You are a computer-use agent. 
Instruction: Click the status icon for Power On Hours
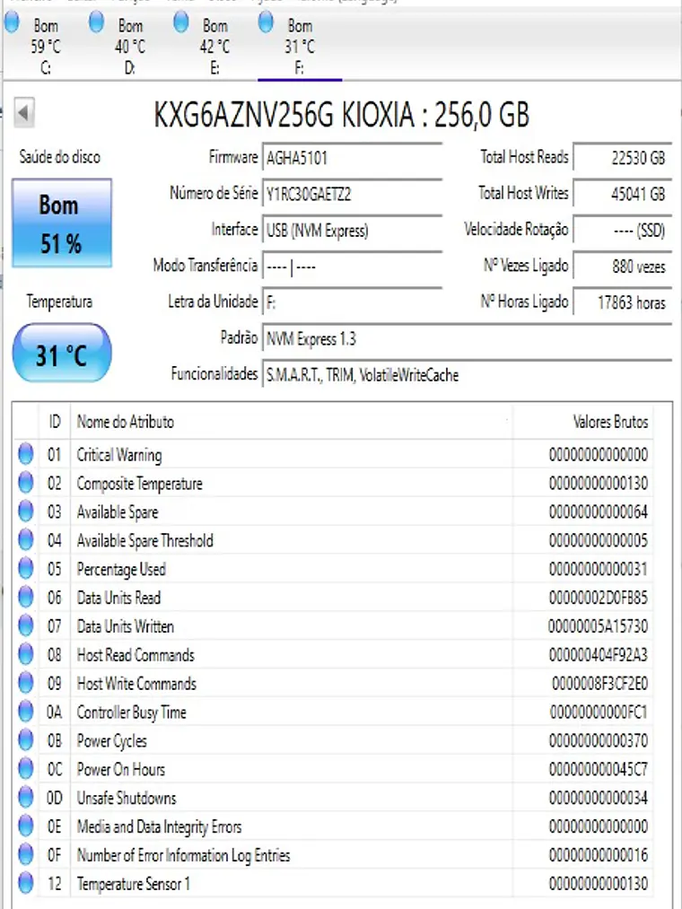25,769
